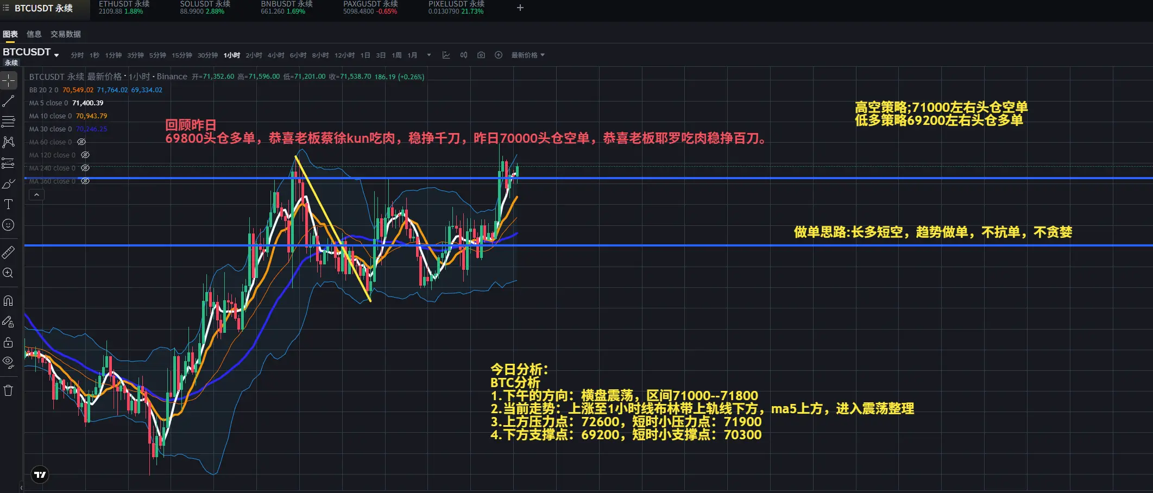Image resolution: width=1153 pixels, height=493 pixels.
Task: Set interval to 1分钟
Action: coord(114,55)
